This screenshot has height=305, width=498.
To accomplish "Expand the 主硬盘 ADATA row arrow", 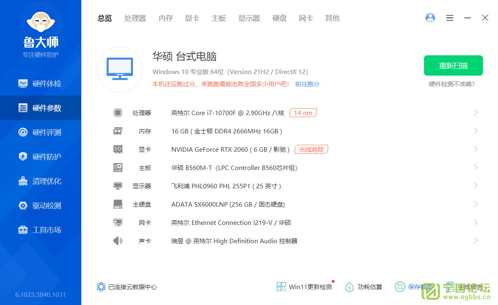I will coord(476,204).
